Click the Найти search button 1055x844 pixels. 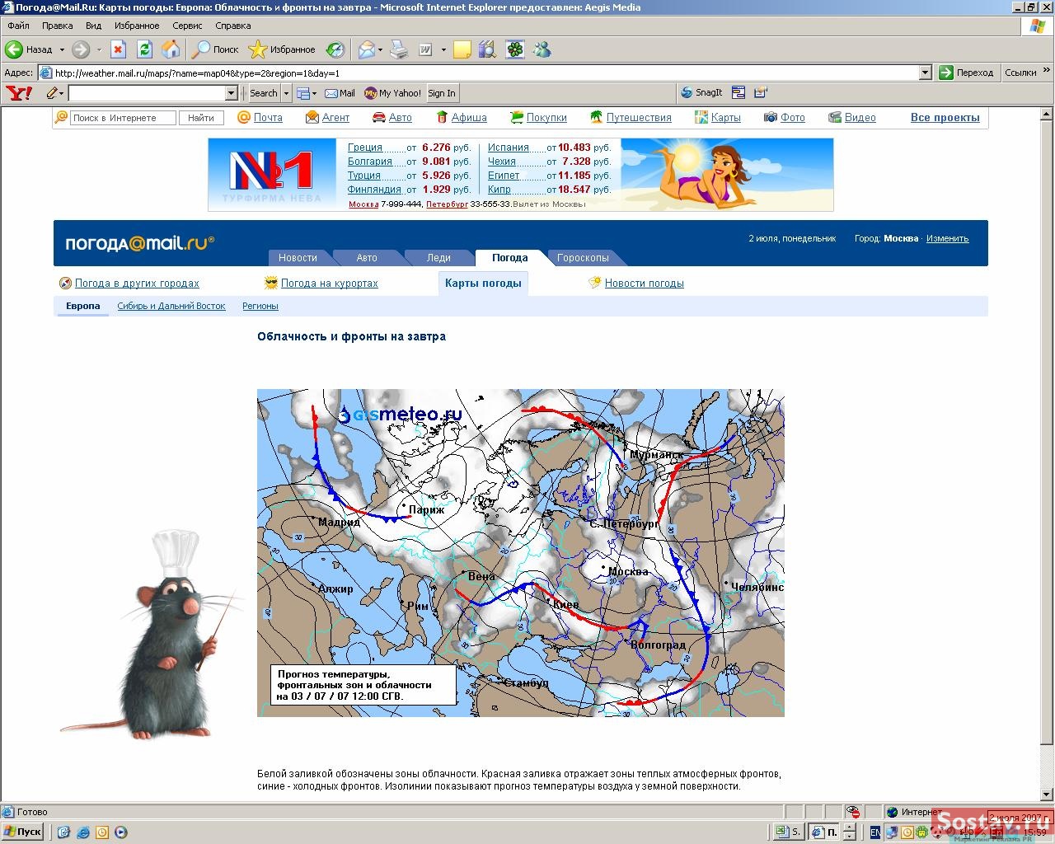pyautogui.click(x=201, y=118)
